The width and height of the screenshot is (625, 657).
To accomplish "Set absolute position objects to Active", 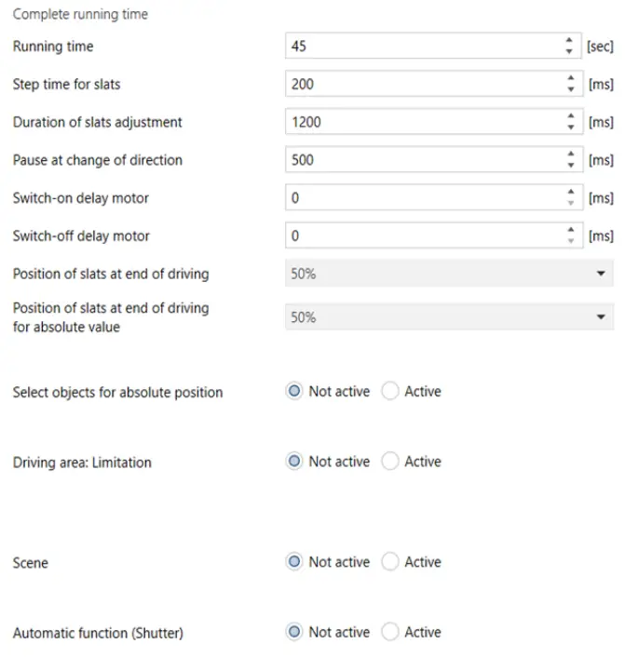I will pyautogui.click(x=391, y=392).
